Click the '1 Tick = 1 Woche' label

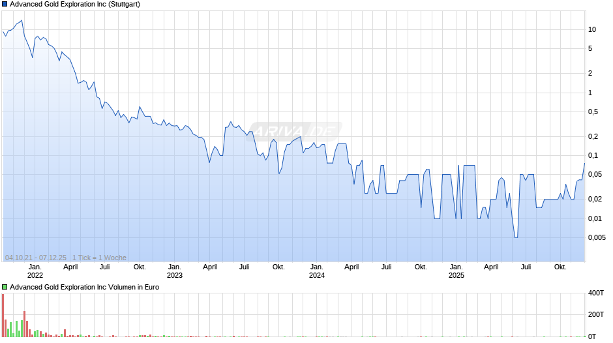[x=99, y=258]
